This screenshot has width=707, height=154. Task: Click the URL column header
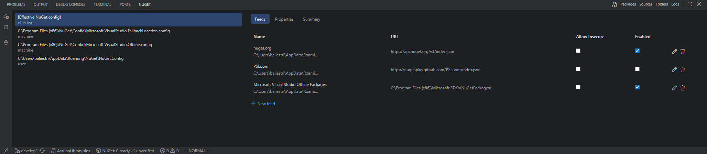click(x=394, y=37)
